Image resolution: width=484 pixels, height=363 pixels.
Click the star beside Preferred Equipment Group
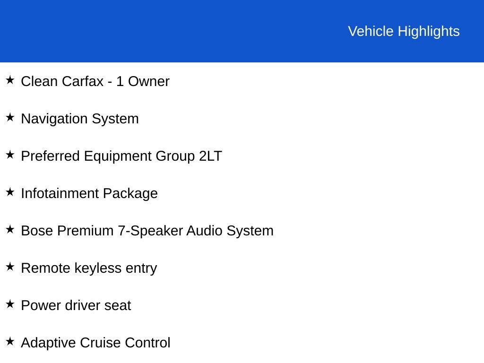click(x=10, y=155)
